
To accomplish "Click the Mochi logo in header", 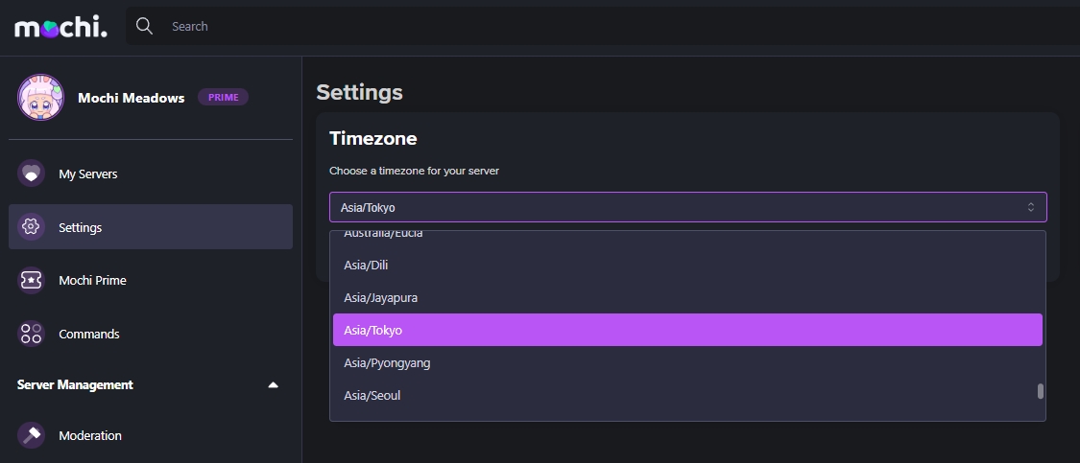I will tap(60, 27).
